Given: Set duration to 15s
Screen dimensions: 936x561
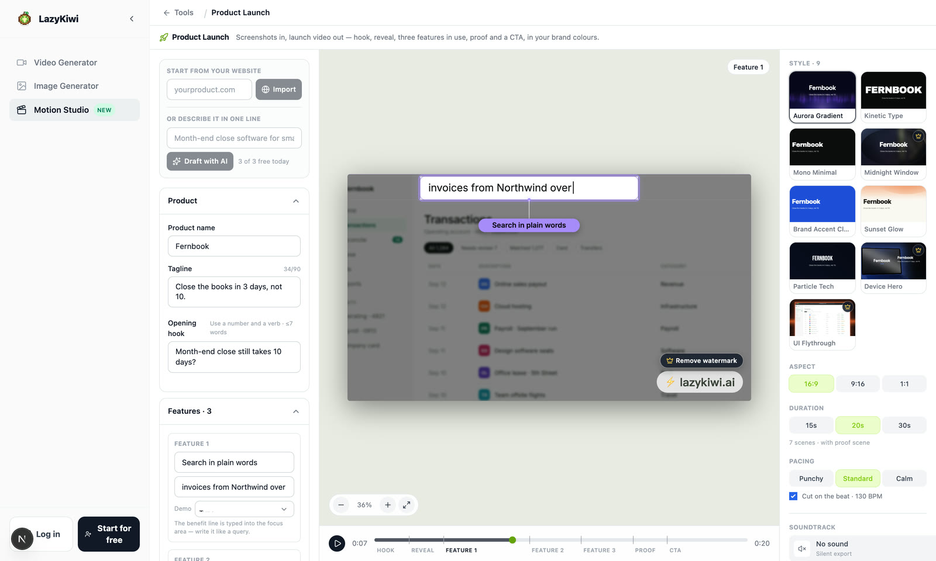Looking at the screenshot, I should tap(811, 425).
